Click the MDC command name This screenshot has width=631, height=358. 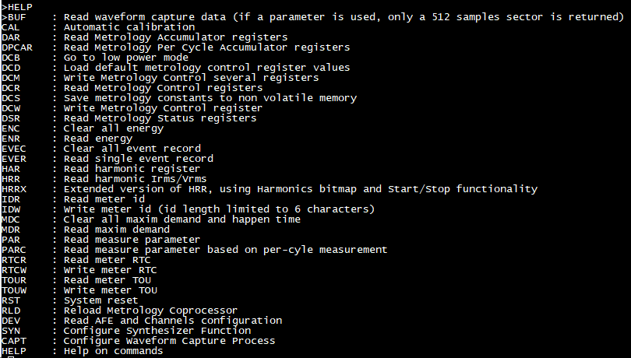[11, 219]
